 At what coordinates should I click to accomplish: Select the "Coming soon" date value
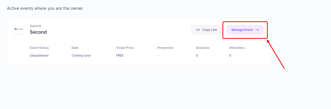coord(81,56)
